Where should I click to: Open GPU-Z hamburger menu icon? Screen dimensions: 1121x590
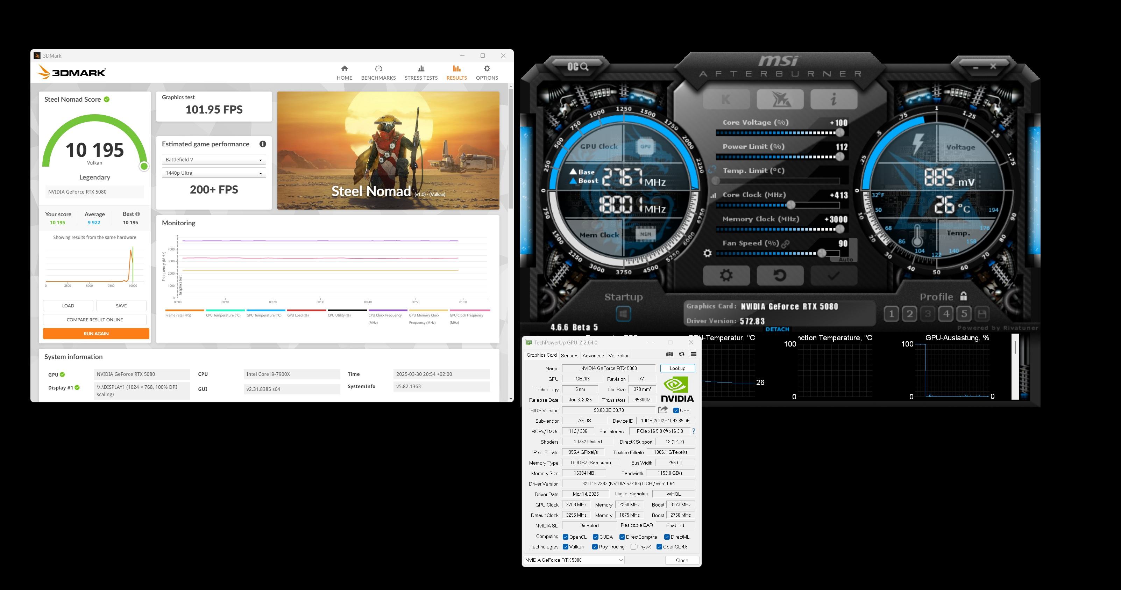point(694,355)
